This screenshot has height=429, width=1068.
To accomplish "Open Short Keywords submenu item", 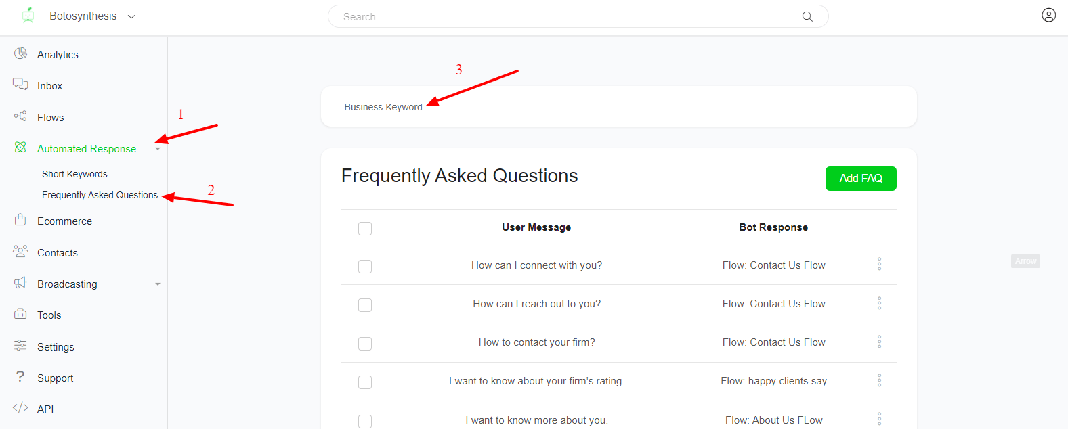I will [x=74, y=174].
